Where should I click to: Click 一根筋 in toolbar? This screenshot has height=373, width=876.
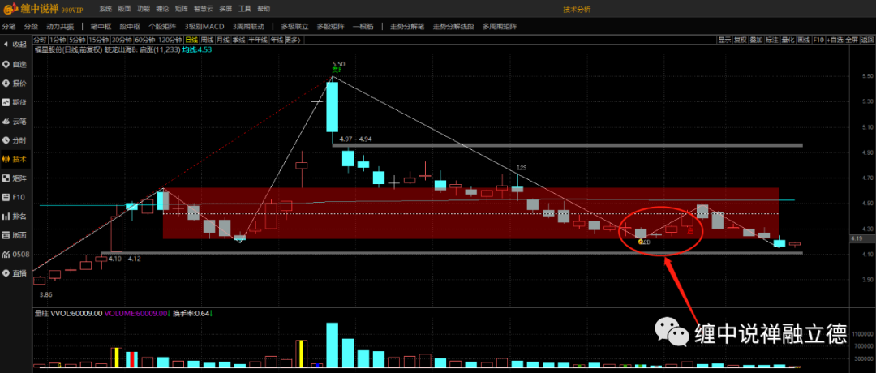pyautogui.click(x=363, y=26)
